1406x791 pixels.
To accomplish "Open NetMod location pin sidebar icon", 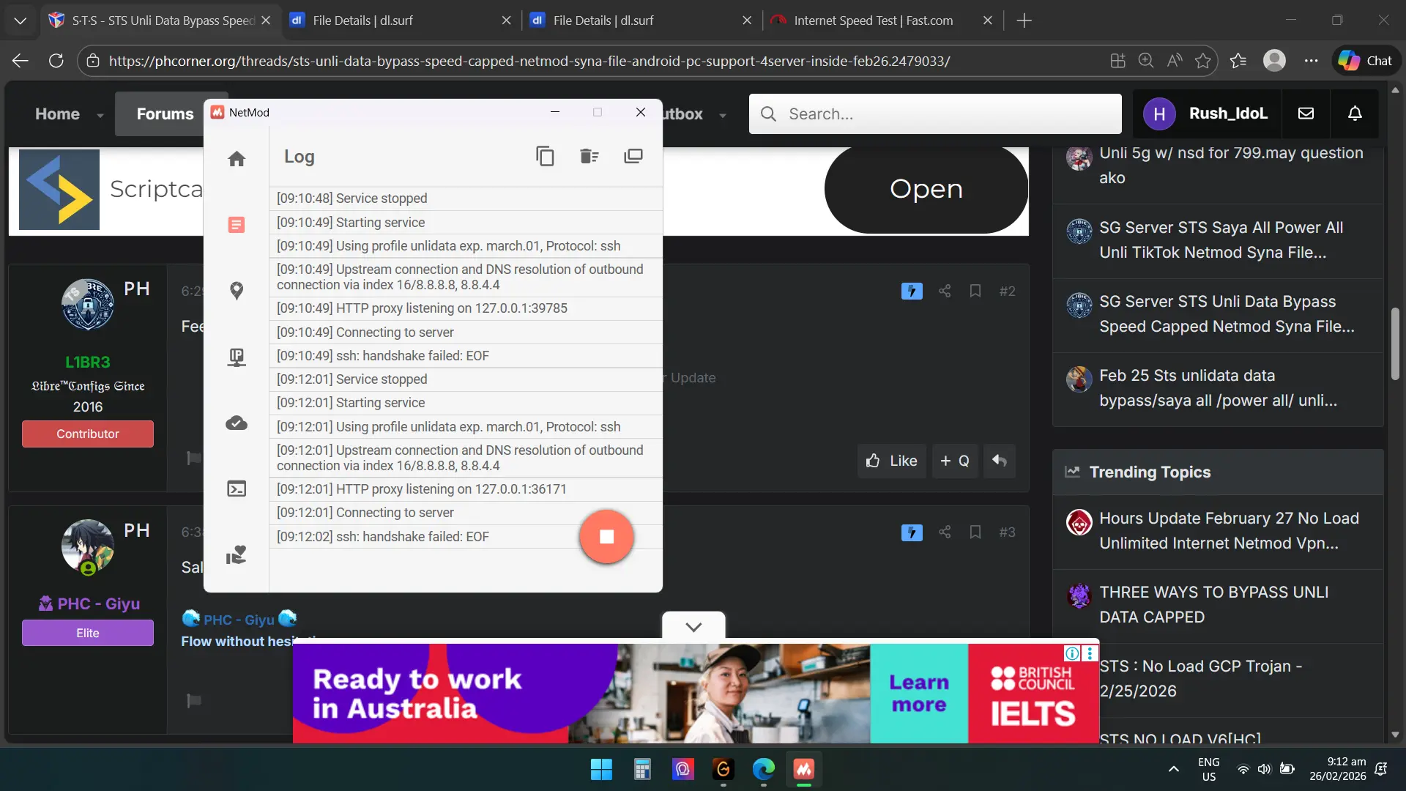I will coord(236,291).
